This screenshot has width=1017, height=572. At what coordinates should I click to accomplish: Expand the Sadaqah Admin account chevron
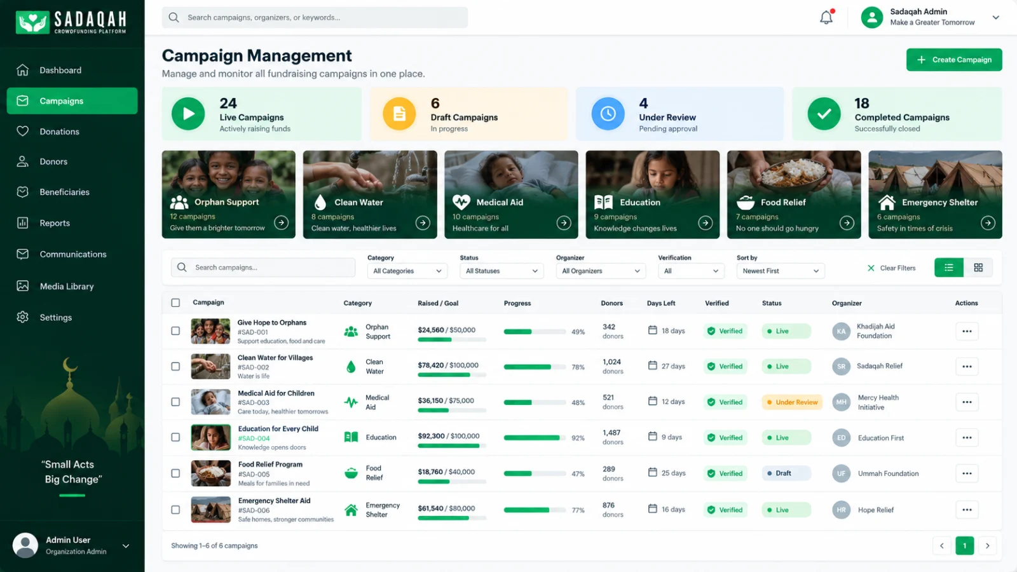pos(995,17)
